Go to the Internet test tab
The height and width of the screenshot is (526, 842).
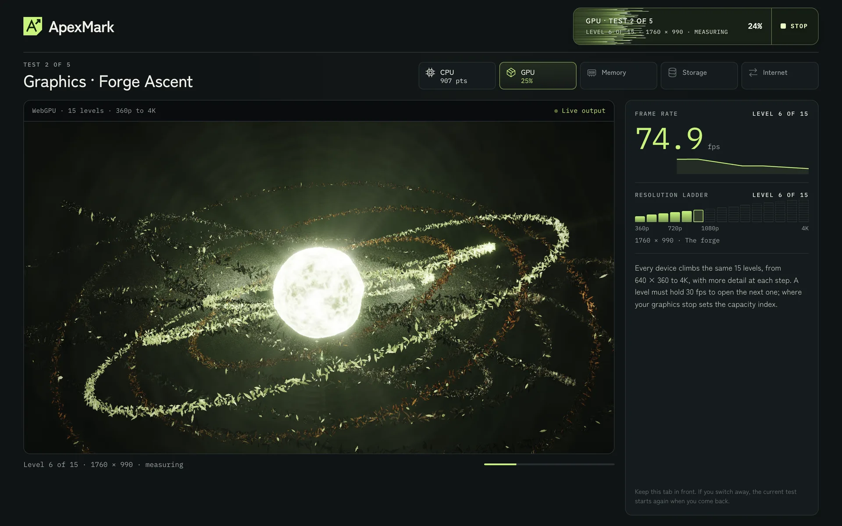(780, 76)
